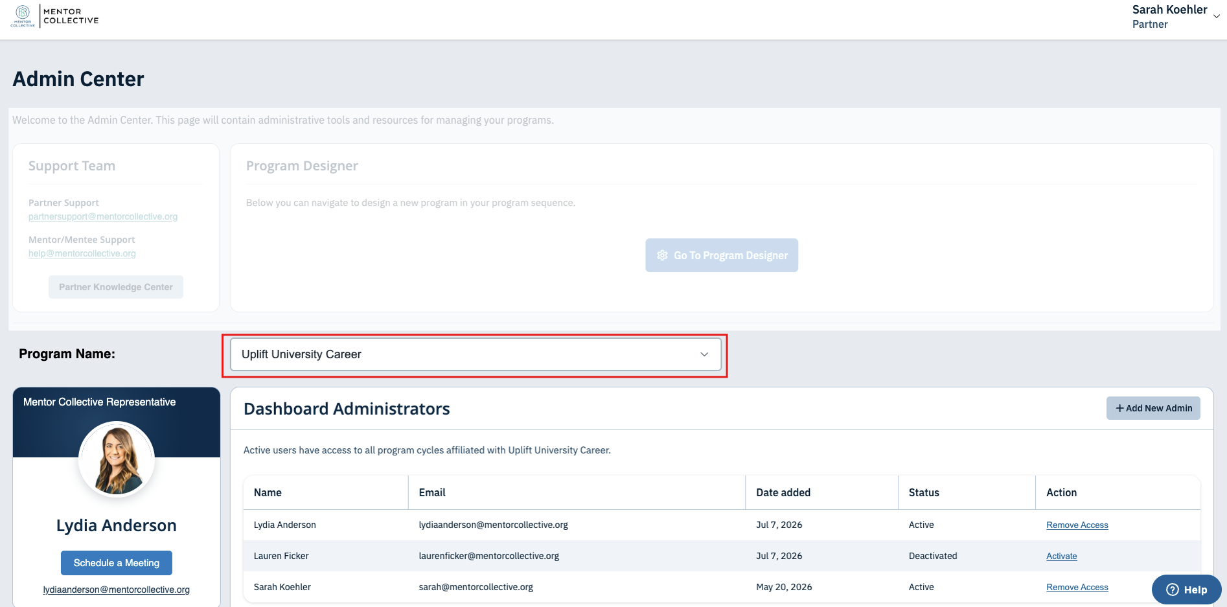Remove access for Sarah Koehler
The image size is (1227, 607).
pyautogui.click(x=1077, y=587)
